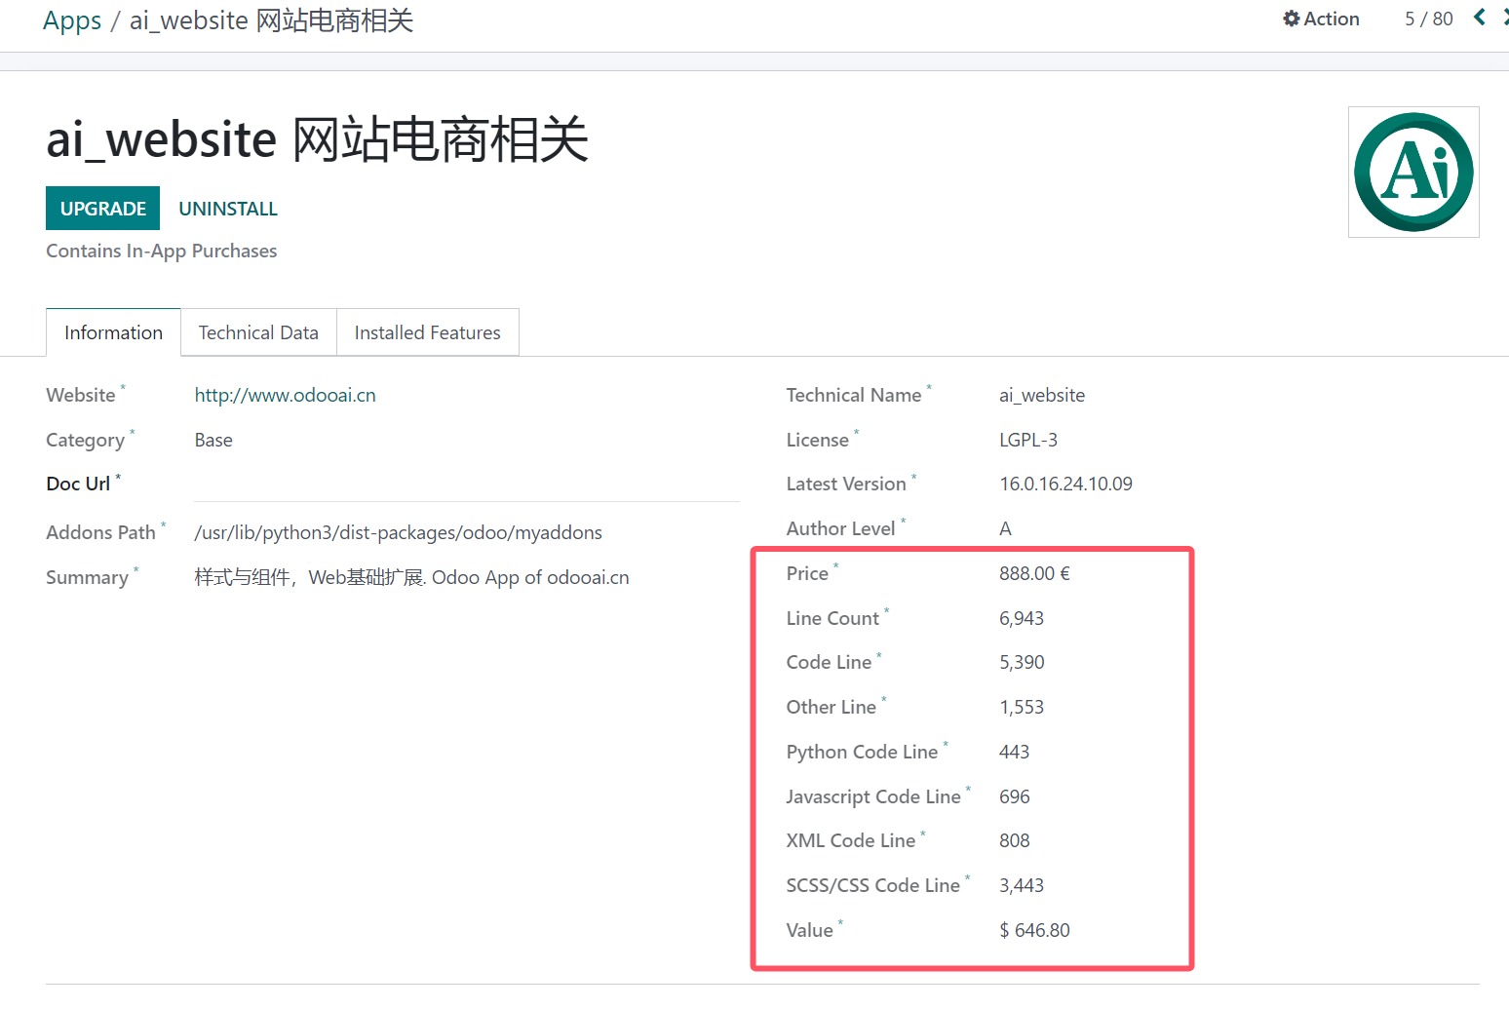Click the empty Doc Url field

pyautogui.click(x=467, y=485)
